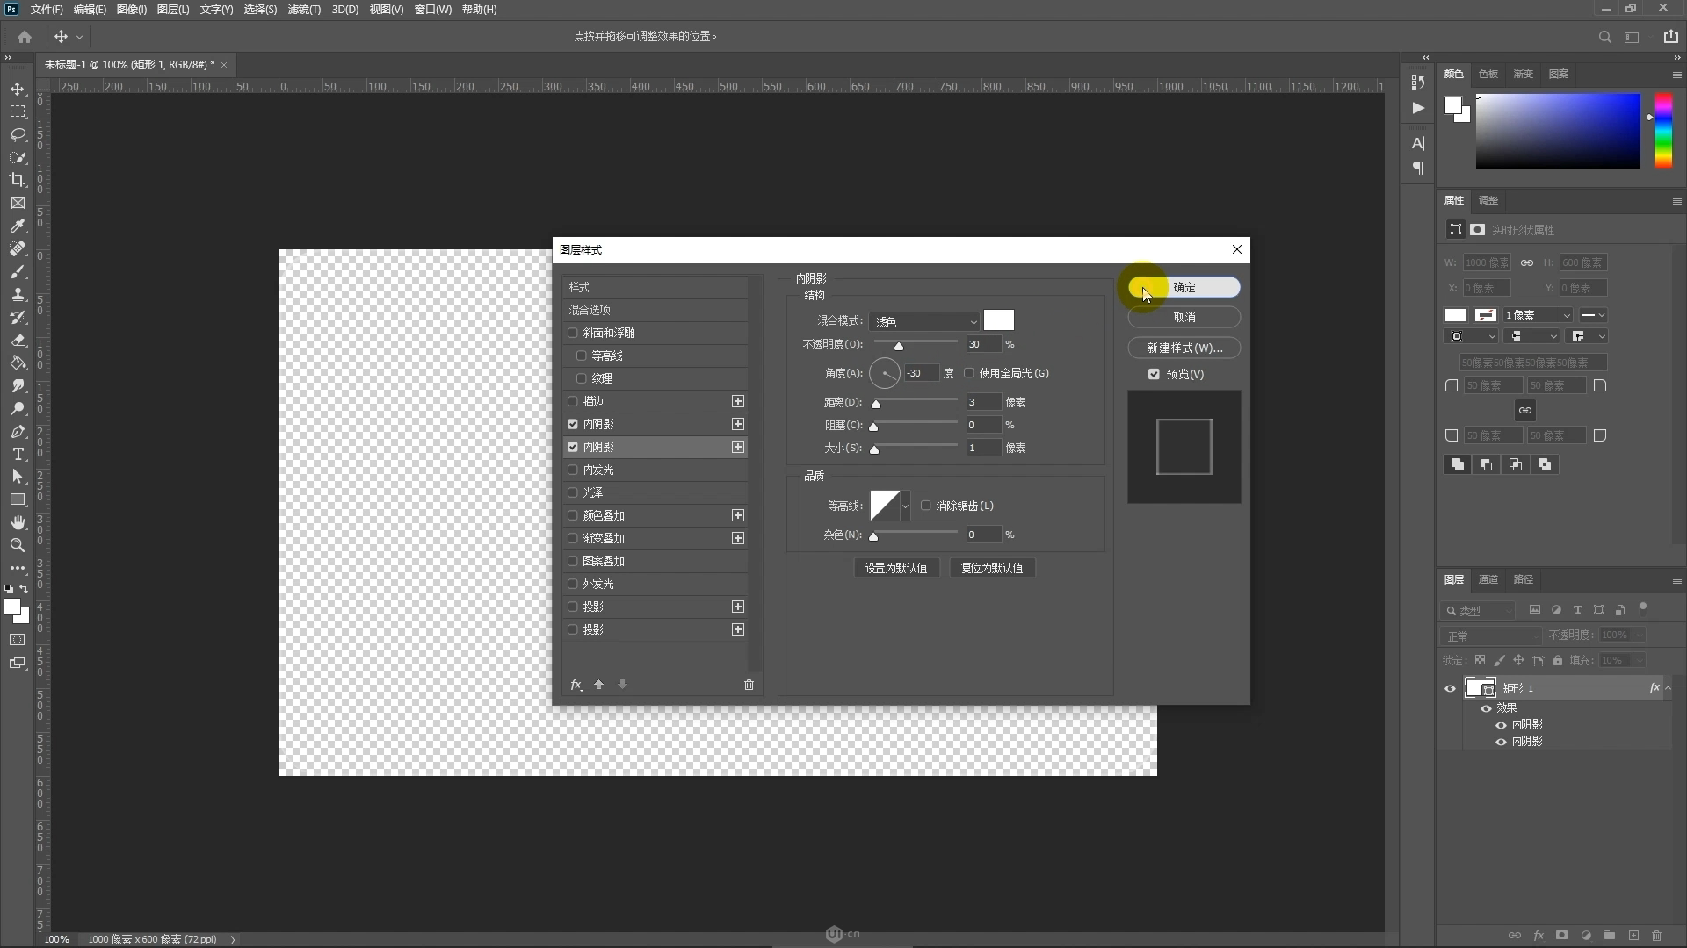
Task: Select the Crop tool
Action: click(x=18, y=180)
